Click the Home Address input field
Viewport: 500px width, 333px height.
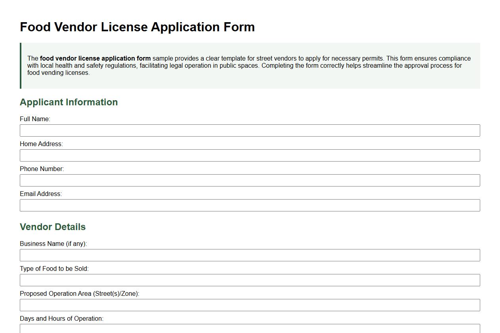click(249, 155)
